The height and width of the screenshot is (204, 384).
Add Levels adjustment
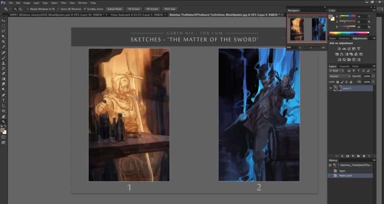(344, 49)
